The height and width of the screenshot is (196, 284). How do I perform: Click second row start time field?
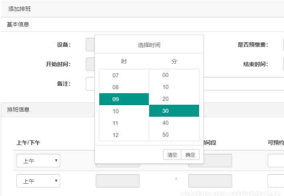(x=118, y=181)
